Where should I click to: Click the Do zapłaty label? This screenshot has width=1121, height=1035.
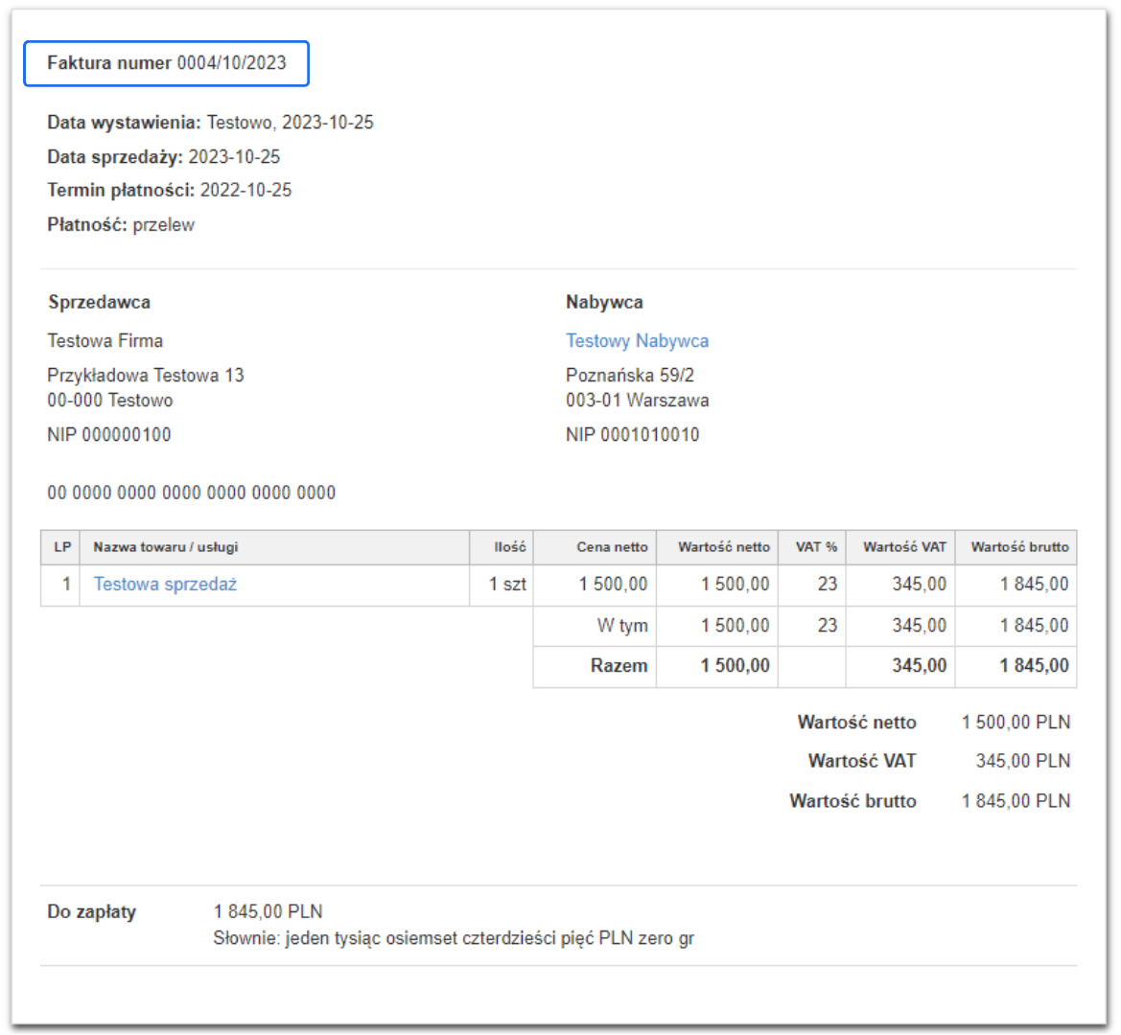coord(92,912)
